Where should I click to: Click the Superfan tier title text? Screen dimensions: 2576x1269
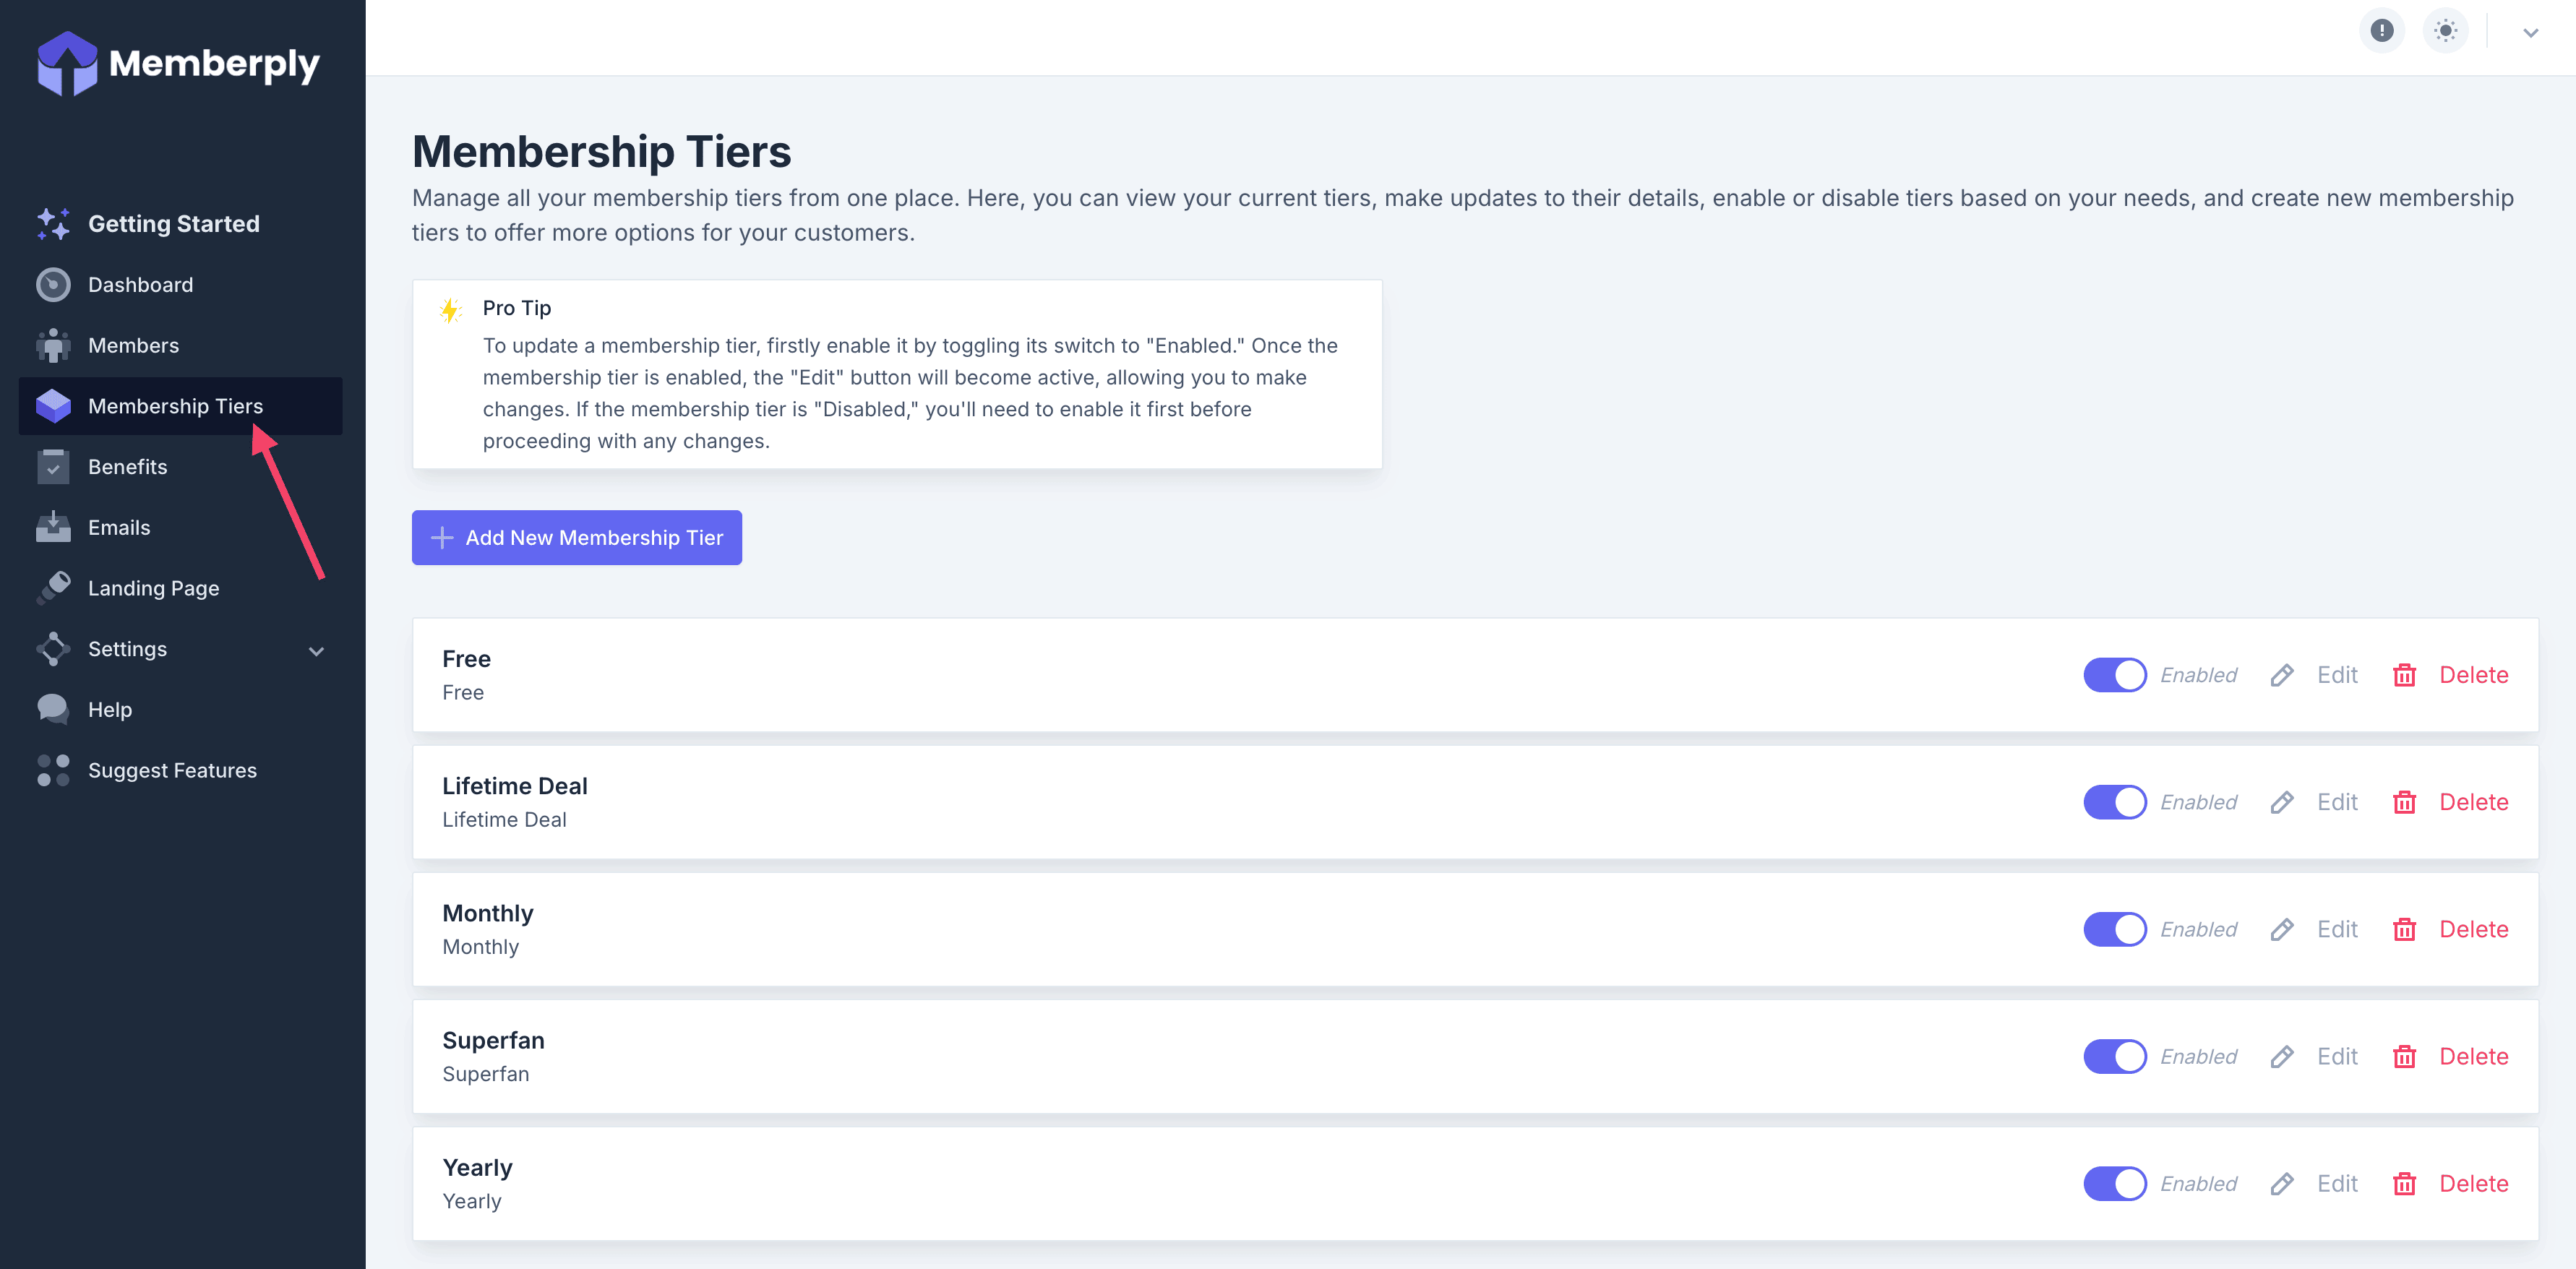click(493, 1040)
